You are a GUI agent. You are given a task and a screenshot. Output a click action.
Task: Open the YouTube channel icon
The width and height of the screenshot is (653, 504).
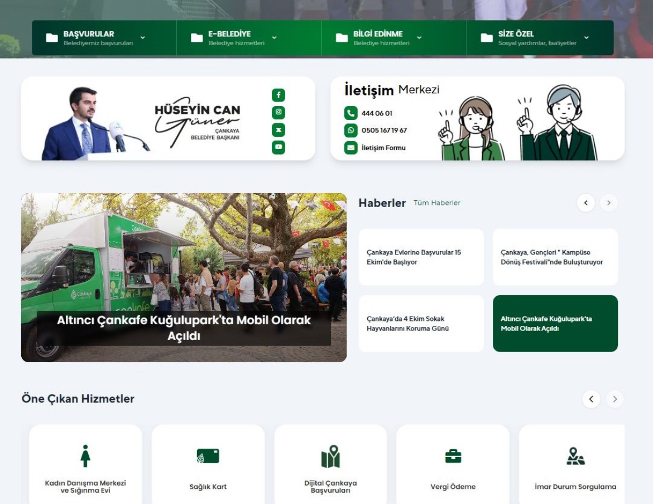279,147
